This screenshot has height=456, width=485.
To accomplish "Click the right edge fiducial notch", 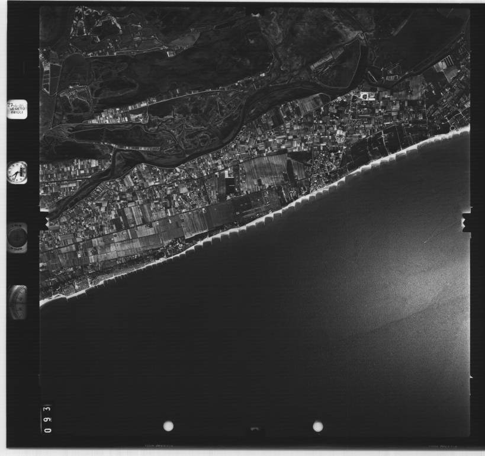I will [467, 222].
